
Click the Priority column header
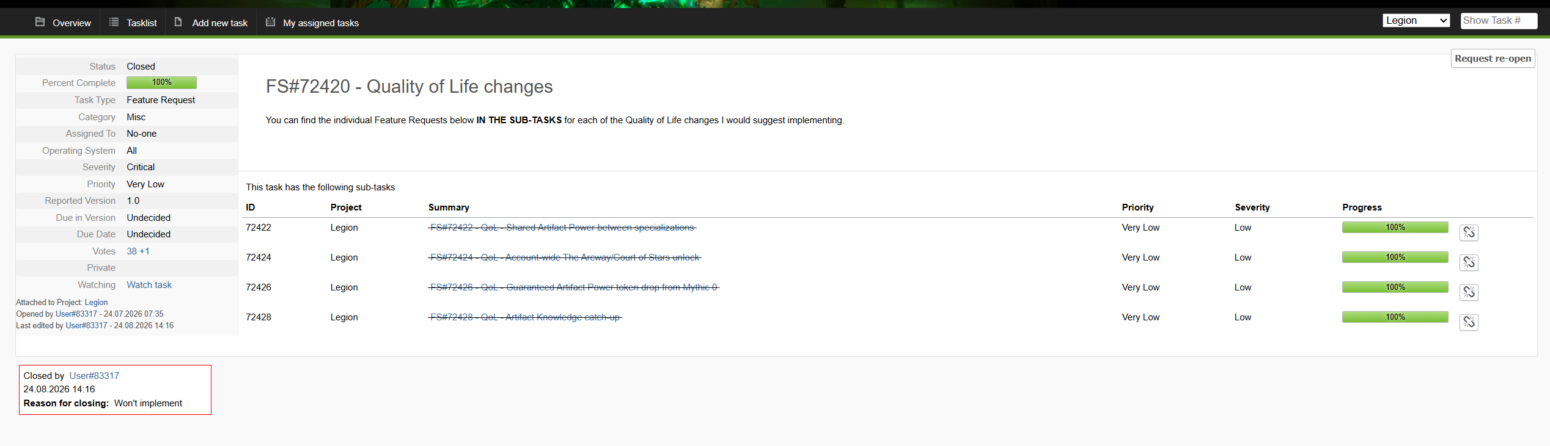(x=1138, y=207)
